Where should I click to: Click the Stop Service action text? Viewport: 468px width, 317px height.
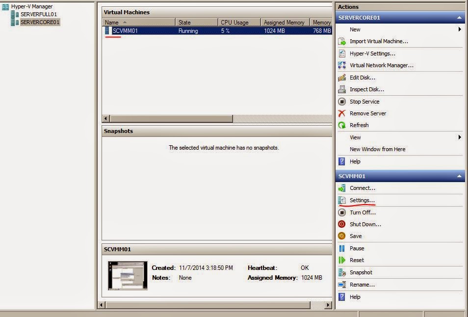click(364, 102)
